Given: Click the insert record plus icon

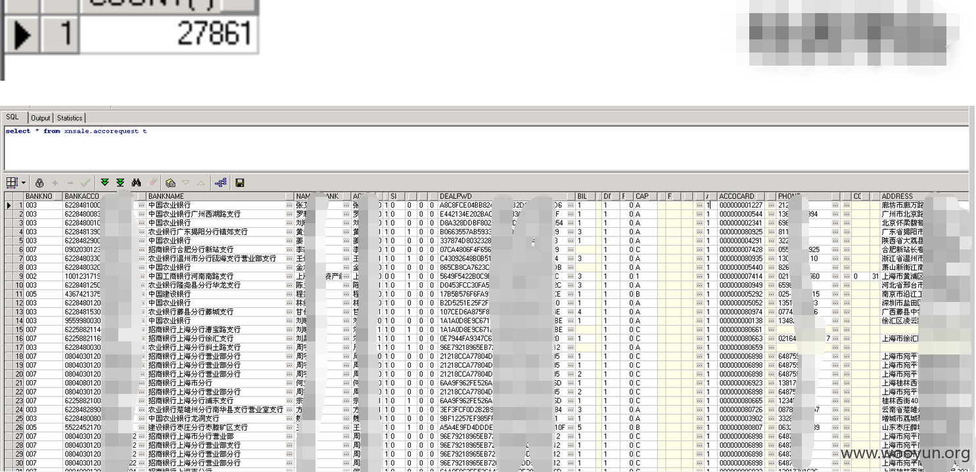Looking at the screenshot, I should [x=55, y=183].
